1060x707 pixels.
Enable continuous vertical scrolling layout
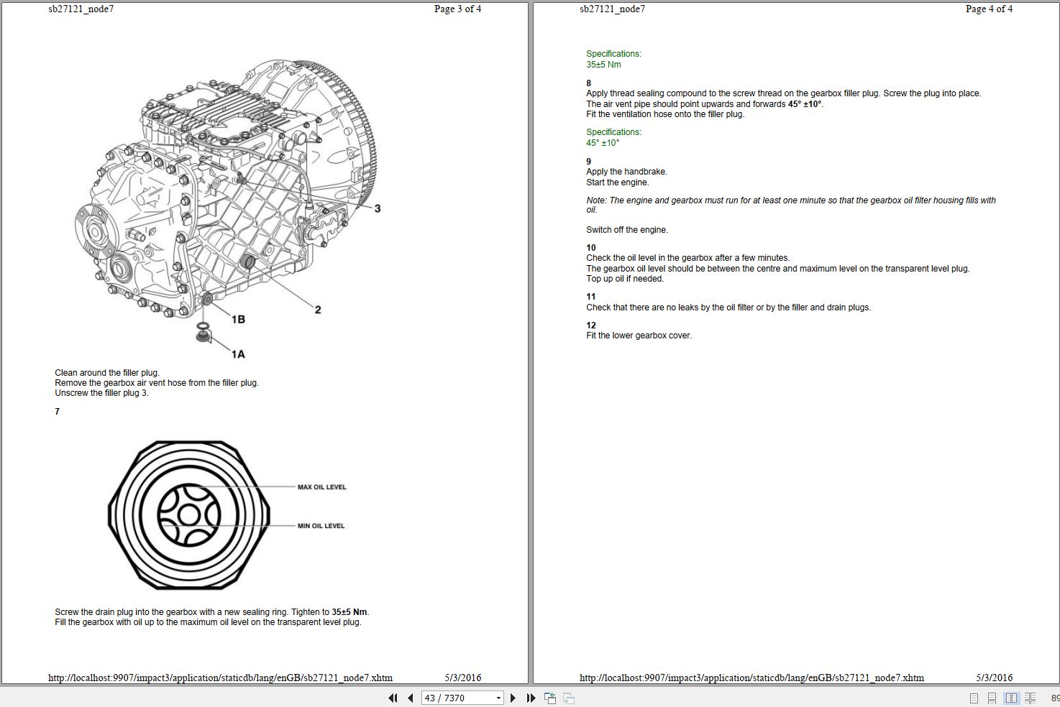(992, 698)
